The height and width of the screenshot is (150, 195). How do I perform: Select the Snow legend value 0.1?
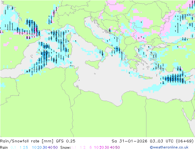point(74,148)
